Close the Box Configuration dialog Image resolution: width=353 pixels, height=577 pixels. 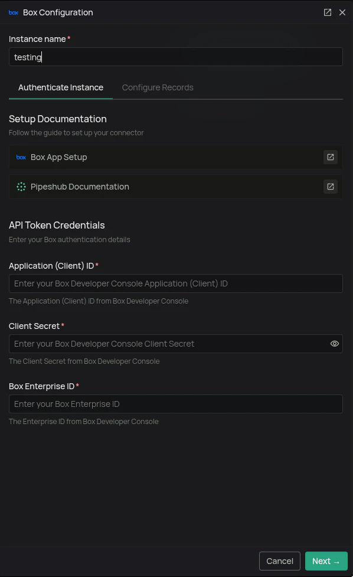point(342,12)
